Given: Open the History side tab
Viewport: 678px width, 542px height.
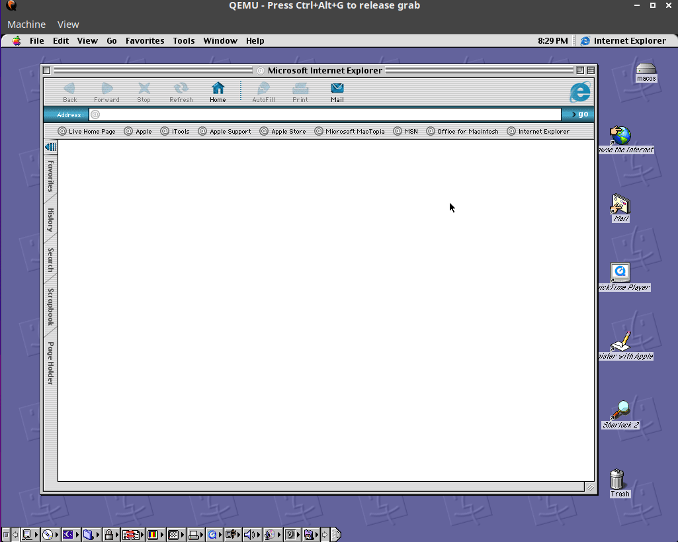Looking at the screenshot, I should (x=50, y=220).
